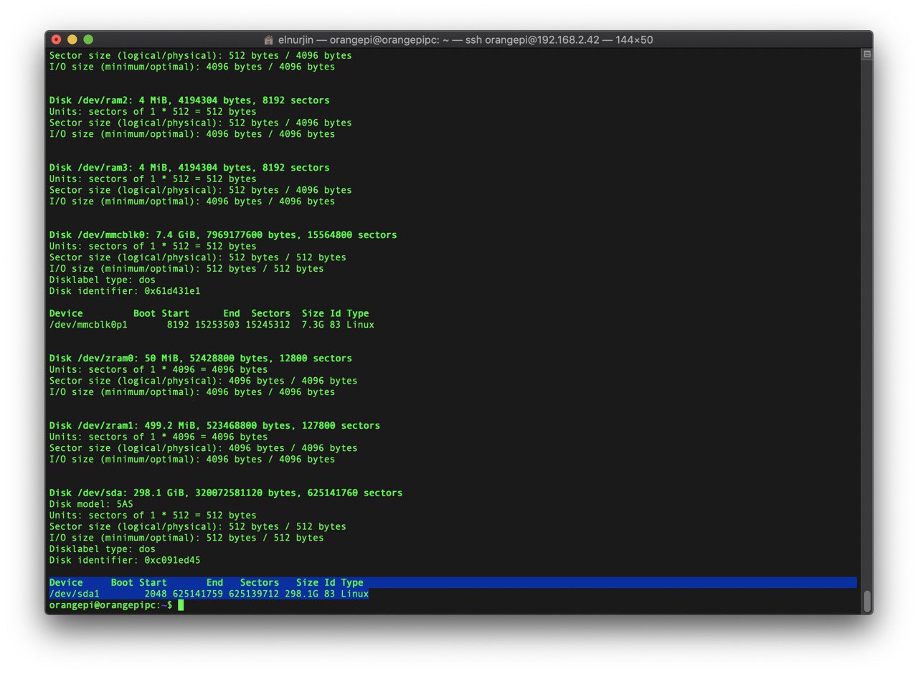Click the I/O size line under zram1
The height and width of the screenshot is (674, 918).
point(192,460)
